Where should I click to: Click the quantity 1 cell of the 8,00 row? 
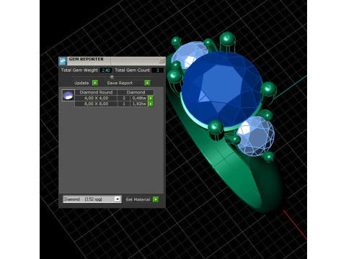124,104
